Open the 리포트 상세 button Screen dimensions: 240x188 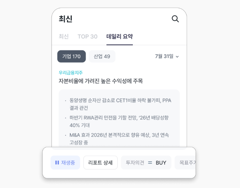coord(100,162)
